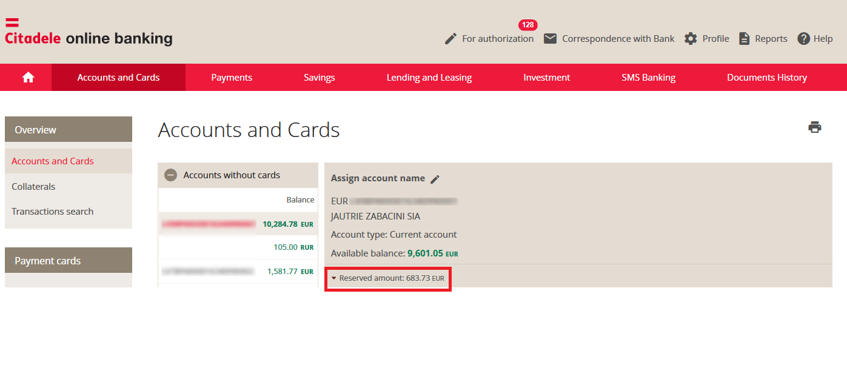The width and height of the screenshot is (847, 365).
Task: Open Correspondence with Bank envelope icon
Action: pyautogui.click(x=551, y=38)
